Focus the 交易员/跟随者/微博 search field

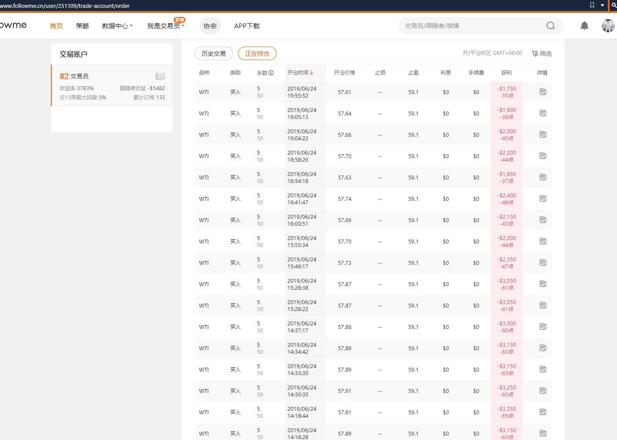click(x=472, y=26)
